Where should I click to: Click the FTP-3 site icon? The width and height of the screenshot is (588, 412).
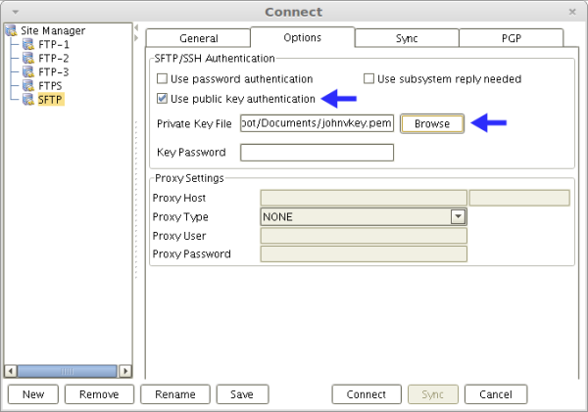pyautogui.click(x=28, y=71)
